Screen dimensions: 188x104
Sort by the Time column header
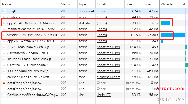click(151, 4)
